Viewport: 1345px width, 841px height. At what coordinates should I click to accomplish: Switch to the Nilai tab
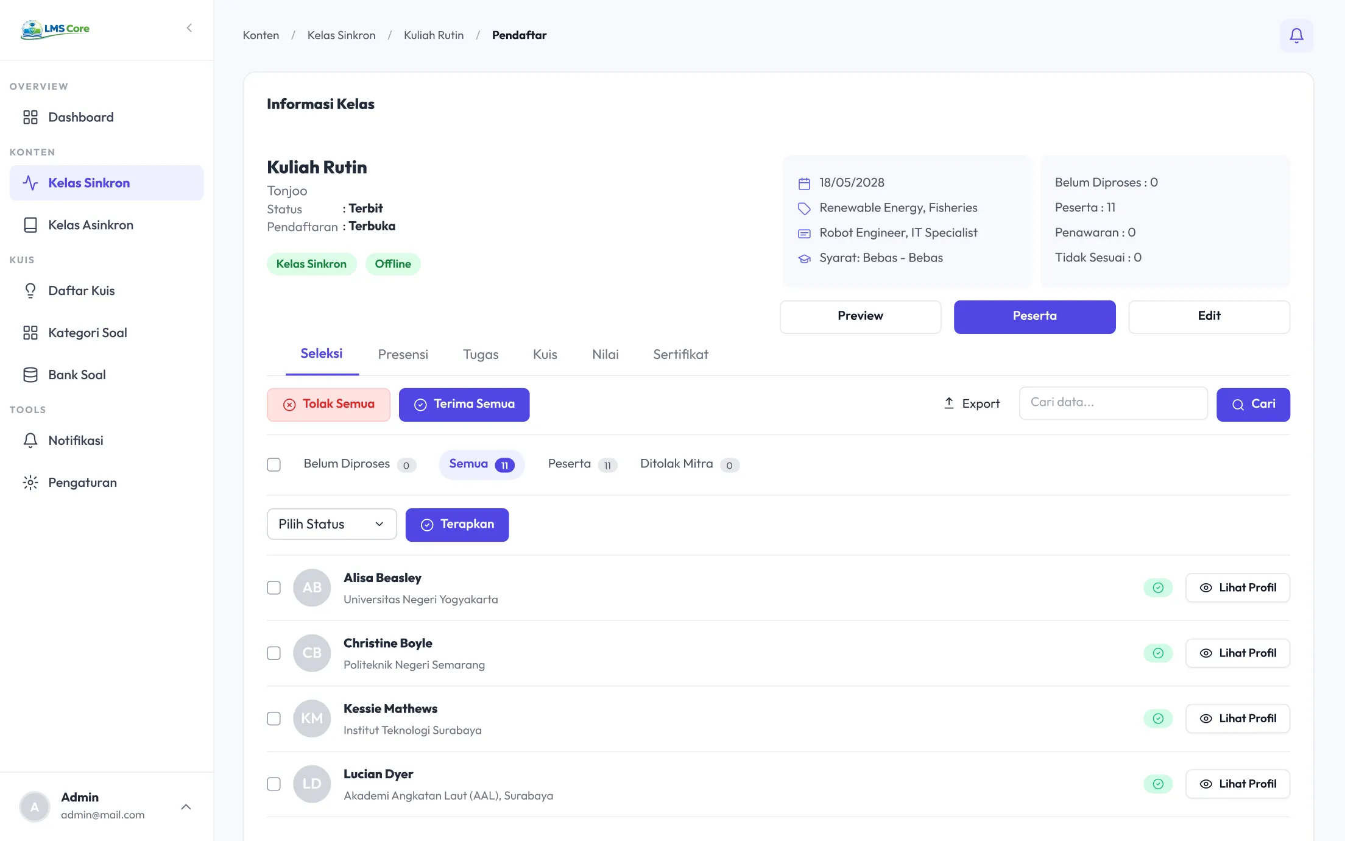click(605, 354)
